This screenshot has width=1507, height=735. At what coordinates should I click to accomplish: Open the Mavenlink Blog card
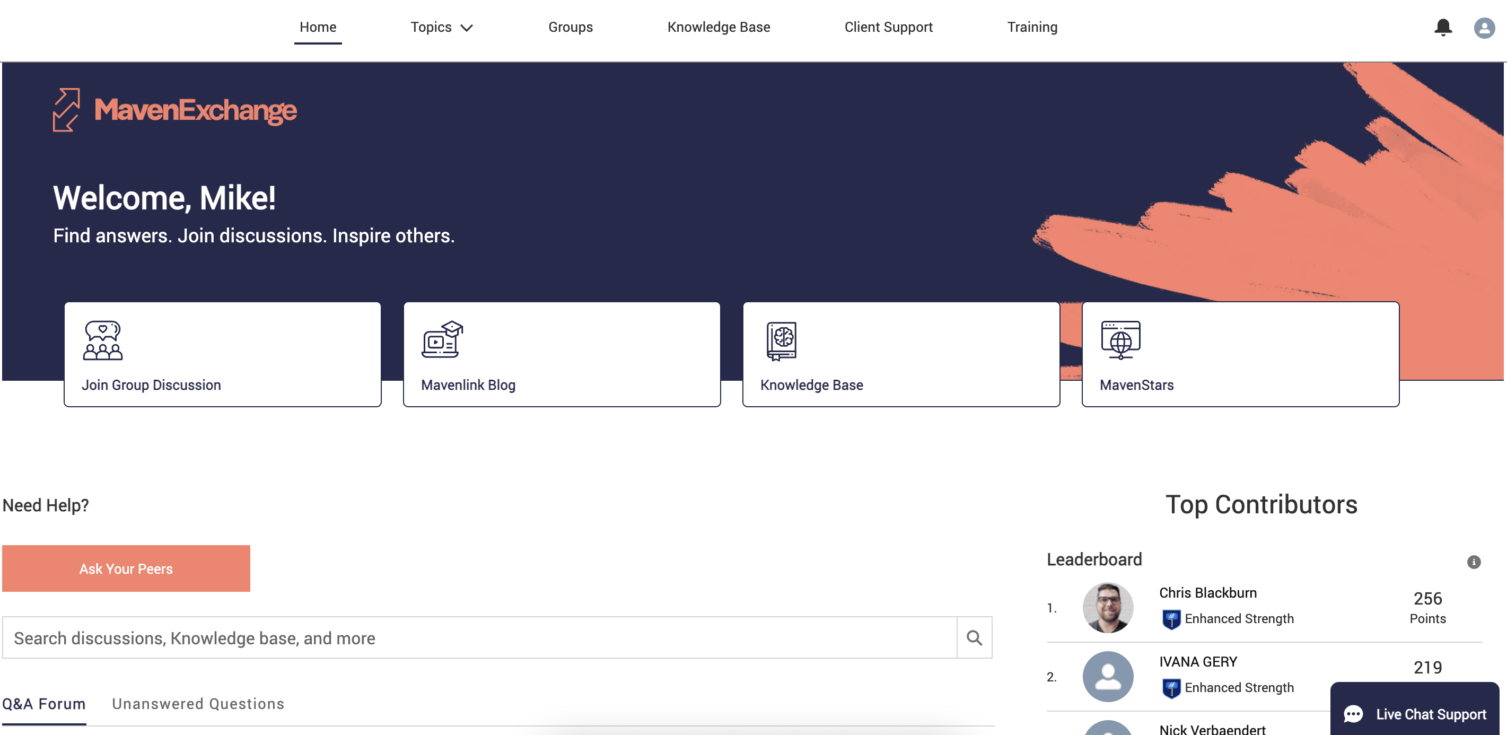click(562, 355)
